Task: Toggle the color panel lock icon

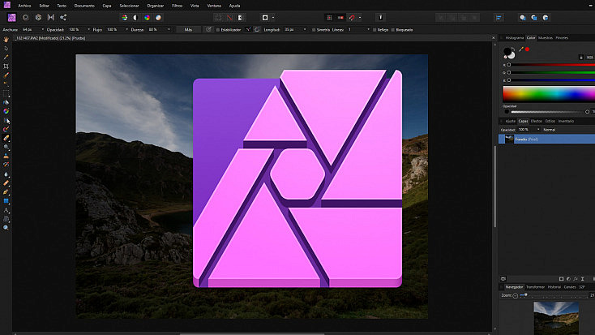Action: pyautogui.click(x=581, y=58)
